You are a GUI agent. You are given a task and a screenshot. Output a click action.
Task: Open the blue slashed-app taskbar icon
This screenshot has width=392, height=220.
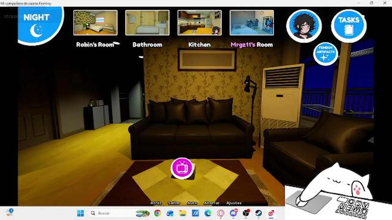pyautogui.click(x=195, y=213)
